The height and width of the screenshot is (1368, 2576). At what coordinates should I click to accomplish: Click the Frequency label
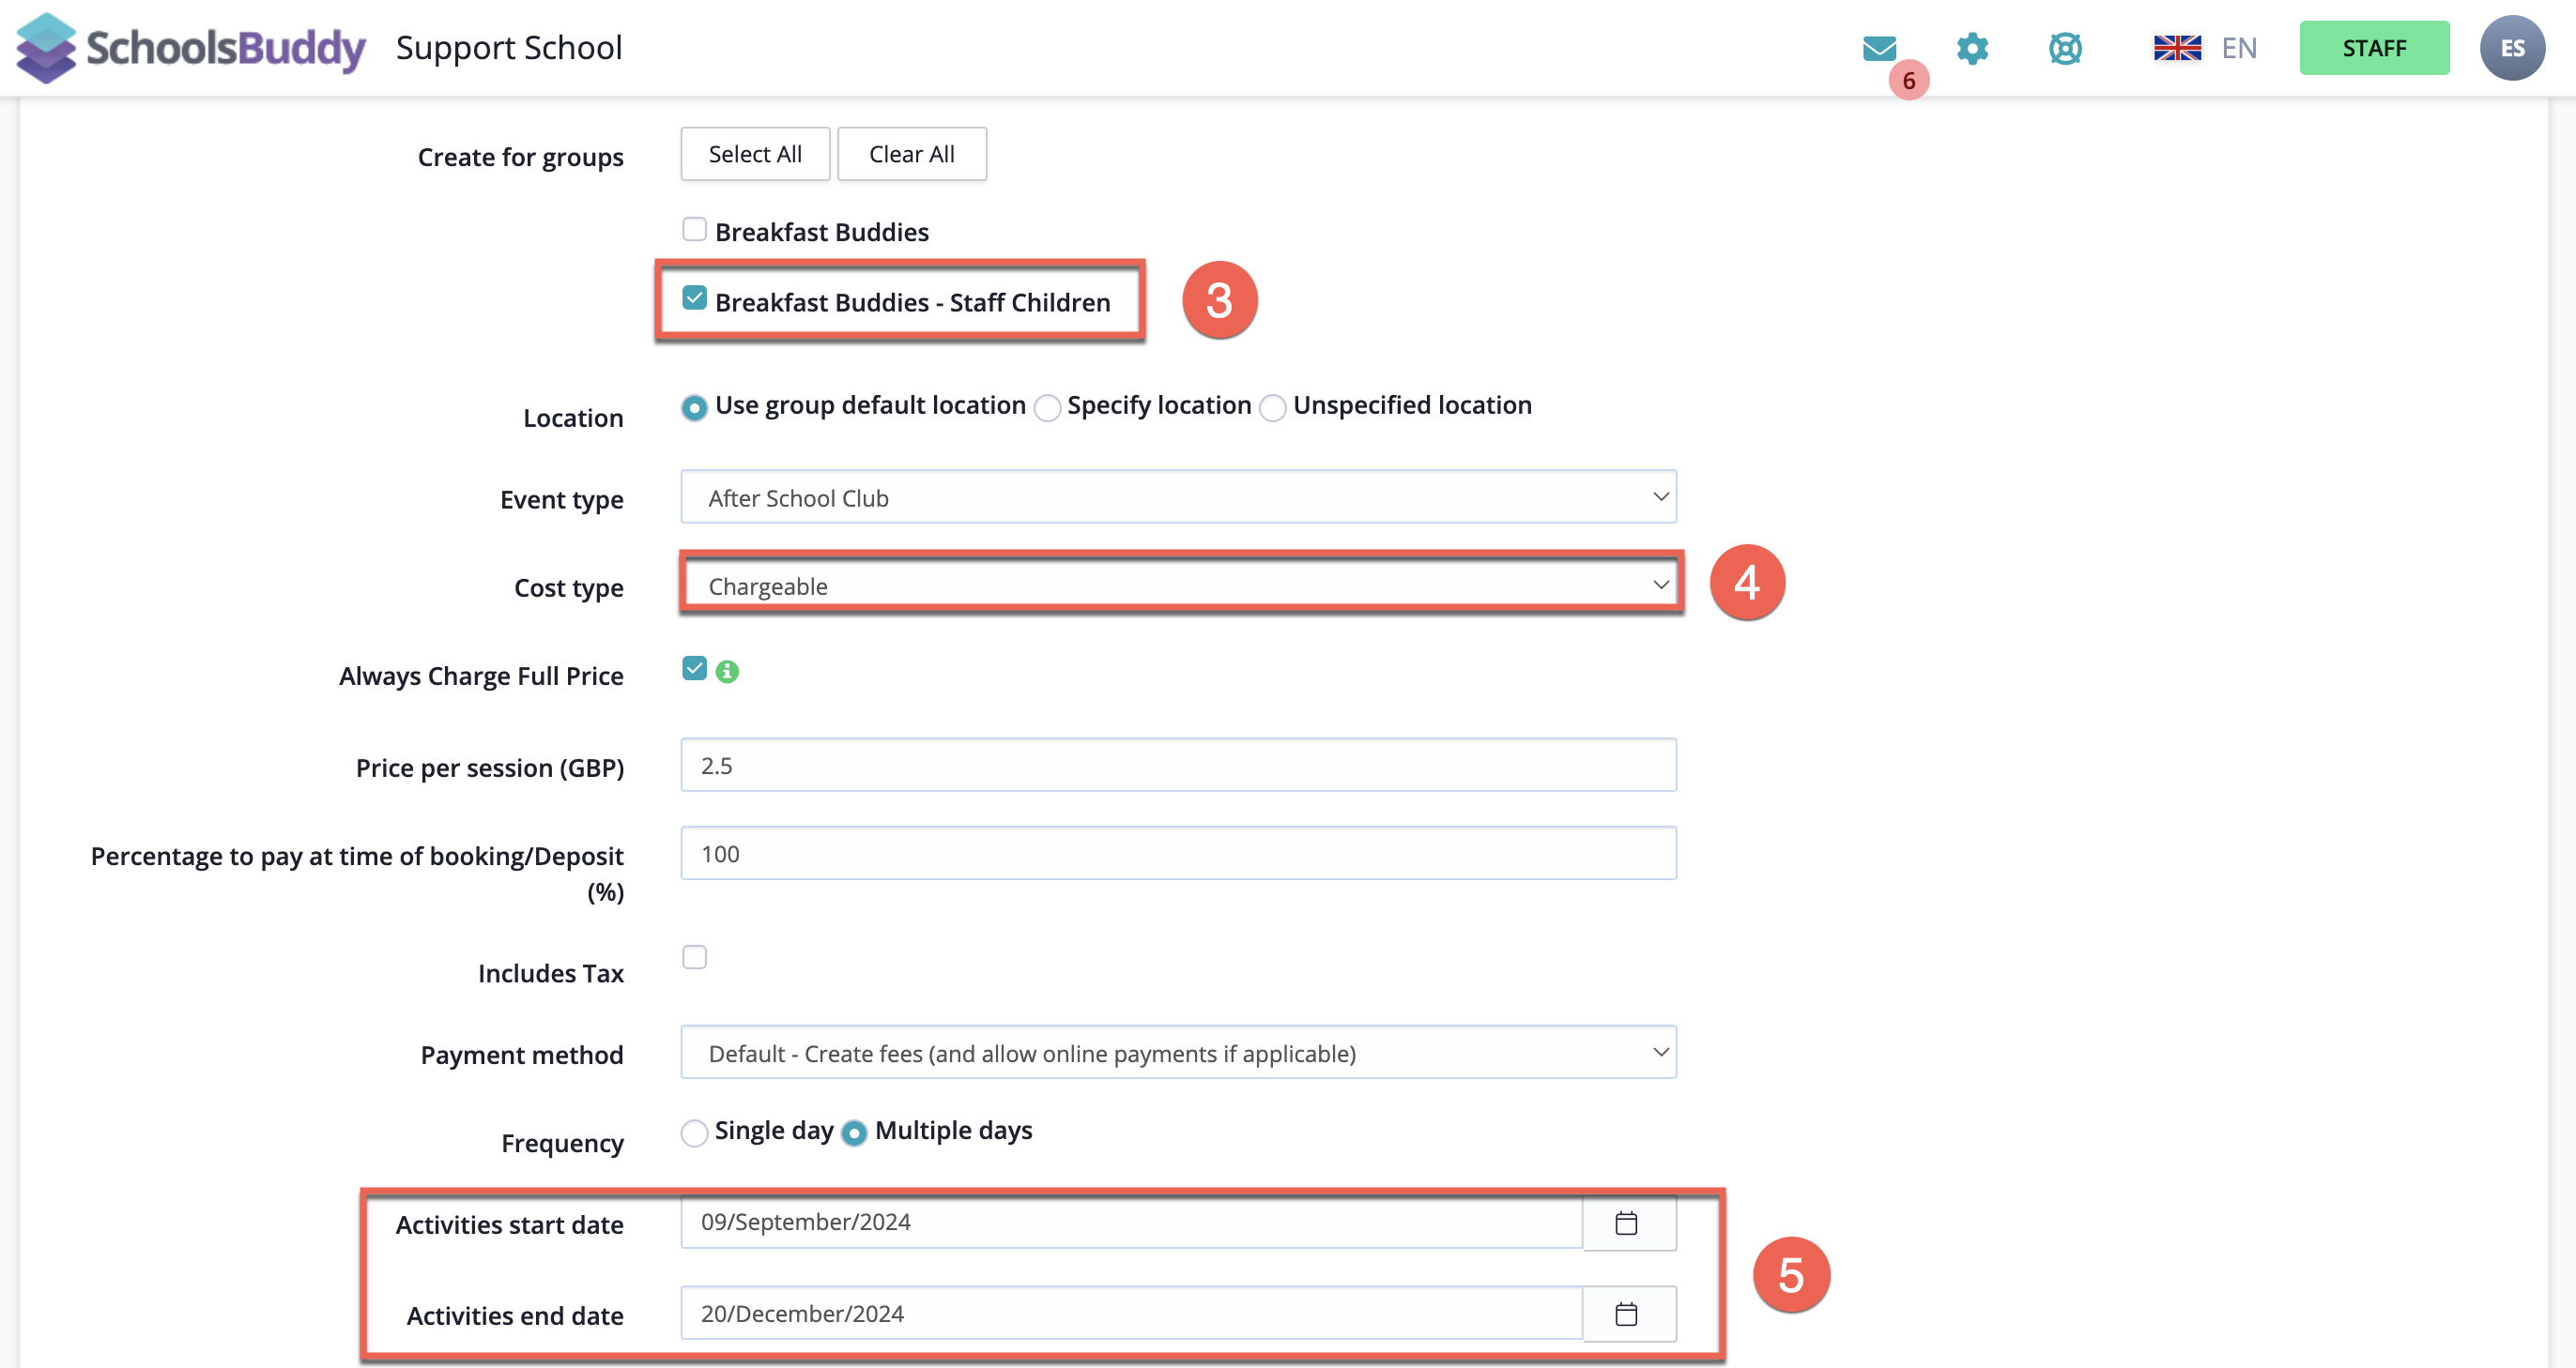(562, 1143)
